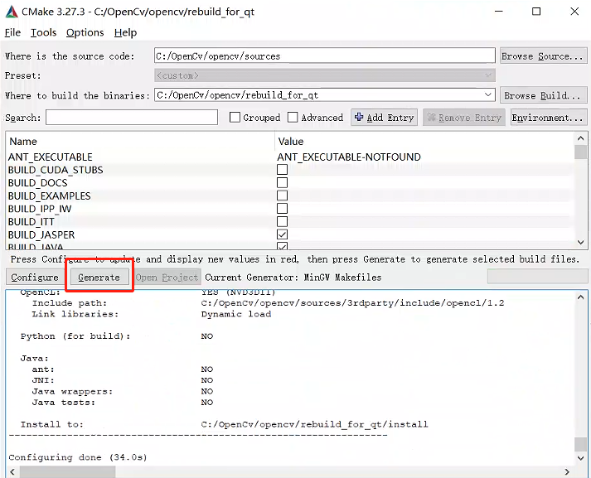The height and width of the screenshot is (478, 591).
Task: Toggle BUILD_CUDA_STUBS checkbox
Action: (x=282, y=170)
